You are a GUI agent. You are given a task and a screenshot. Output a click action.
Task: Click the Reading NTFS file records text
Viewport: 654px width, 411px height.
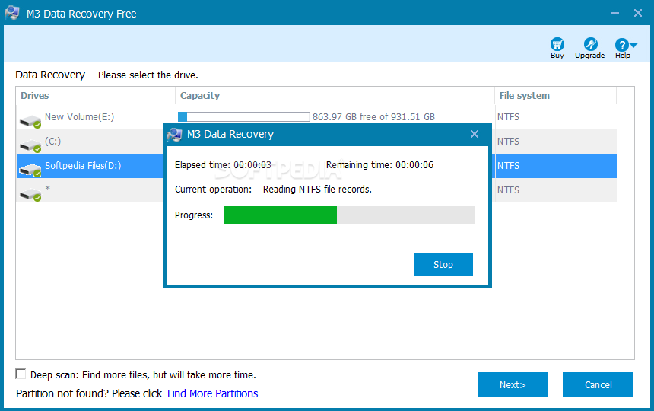[317, 189]
